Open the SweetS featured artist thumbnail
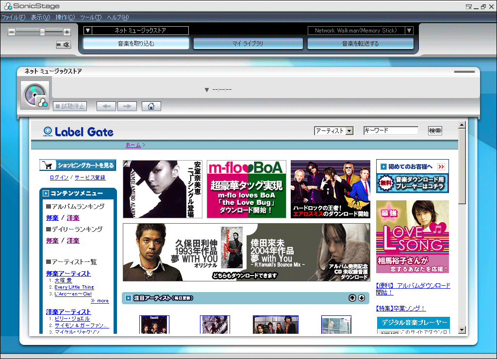The image size is (497, 359). pyautogui.click(x=154, y=325)
